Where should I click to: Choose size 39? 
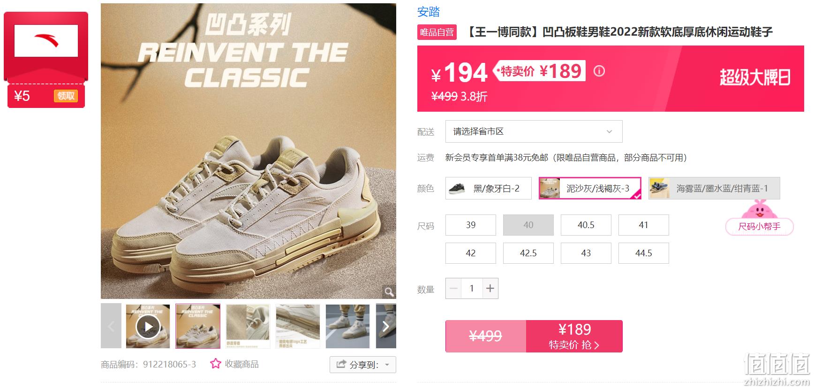point(471,225)
